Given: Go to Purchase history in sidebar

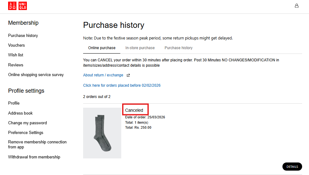Looking at the screenshot, I should tap(23, 36).
